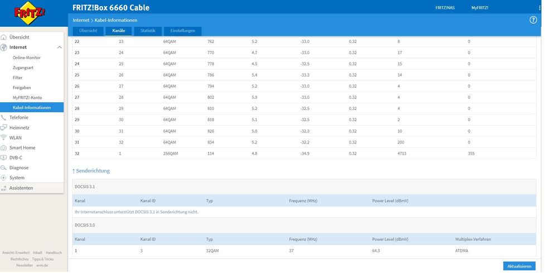Image resolution: width=557 pixels, height=273 pixels.
Task: Select Kabel-Informationen sidebar entry
Action: tap(32, 107)
